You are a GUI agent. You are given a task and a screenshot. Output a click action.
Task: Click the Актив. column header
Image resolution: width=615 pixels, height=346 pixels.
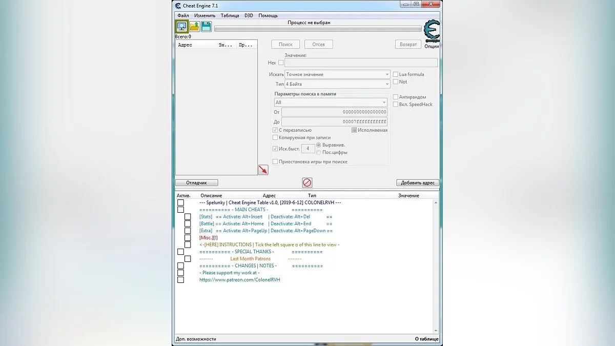pos(183,195)
